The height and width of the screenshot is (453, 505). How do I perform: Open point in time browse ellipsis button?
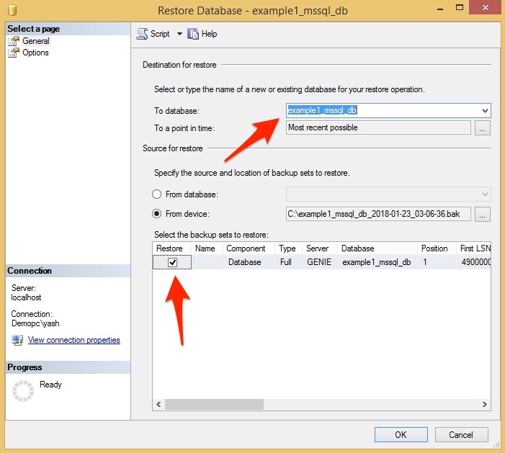coord(483,128)
